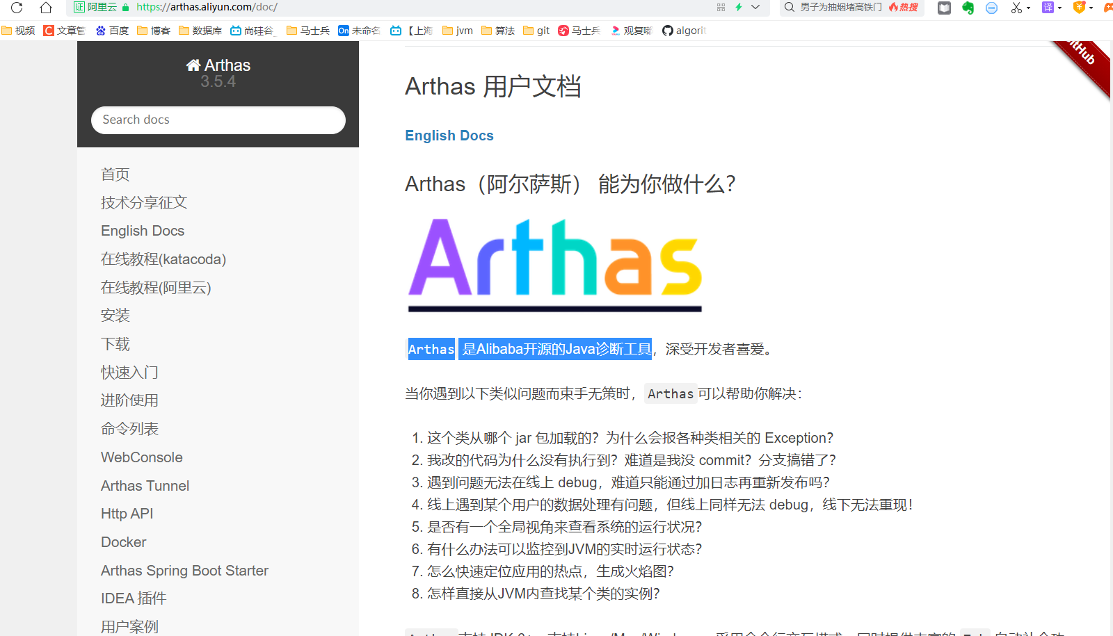Open 进阶使用 in the sidebar
The image size is (1113, 636).
click(x=129, y=400)
